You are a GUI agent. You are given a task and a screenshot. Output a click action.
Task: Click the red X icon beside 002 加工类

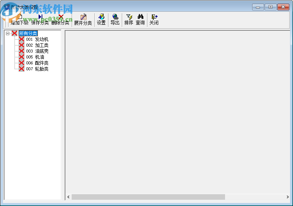pyautogui.click(x=22, y=45)
